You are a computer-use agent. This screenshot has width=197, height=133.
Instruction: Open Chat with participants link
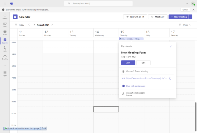[x=135, y=86]
